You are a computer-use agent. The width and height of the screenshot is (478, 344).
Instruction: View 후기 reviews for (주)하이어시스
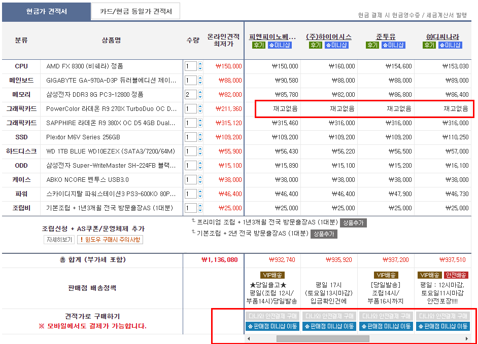coord(316,45)
